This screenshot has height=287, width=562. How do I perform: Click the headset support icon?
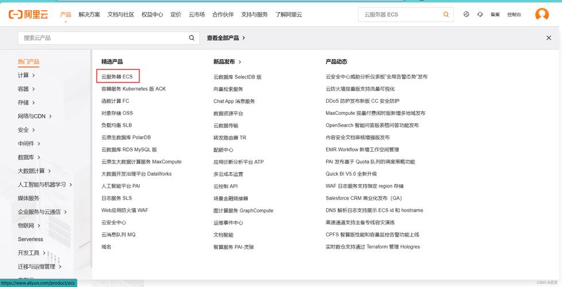click(x=480, y=14)
